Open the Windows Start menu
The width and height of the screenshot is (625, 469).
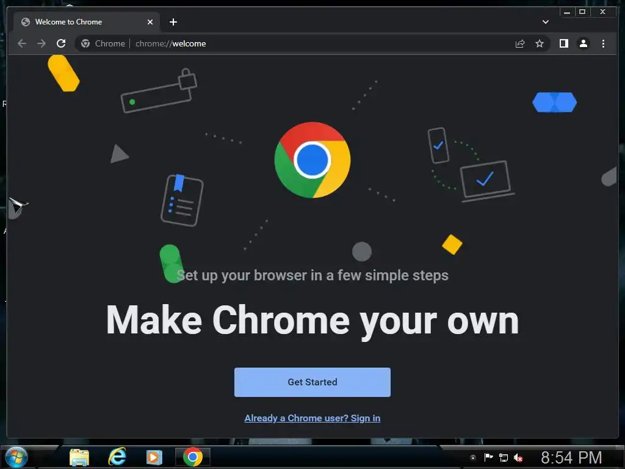tap(16, 457)
